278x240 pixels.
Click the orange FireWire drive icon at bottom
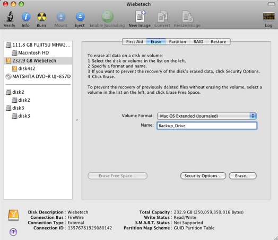pos(13,215)
